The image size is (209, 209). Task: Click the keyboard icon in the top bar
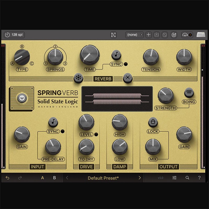coord(201,35)
